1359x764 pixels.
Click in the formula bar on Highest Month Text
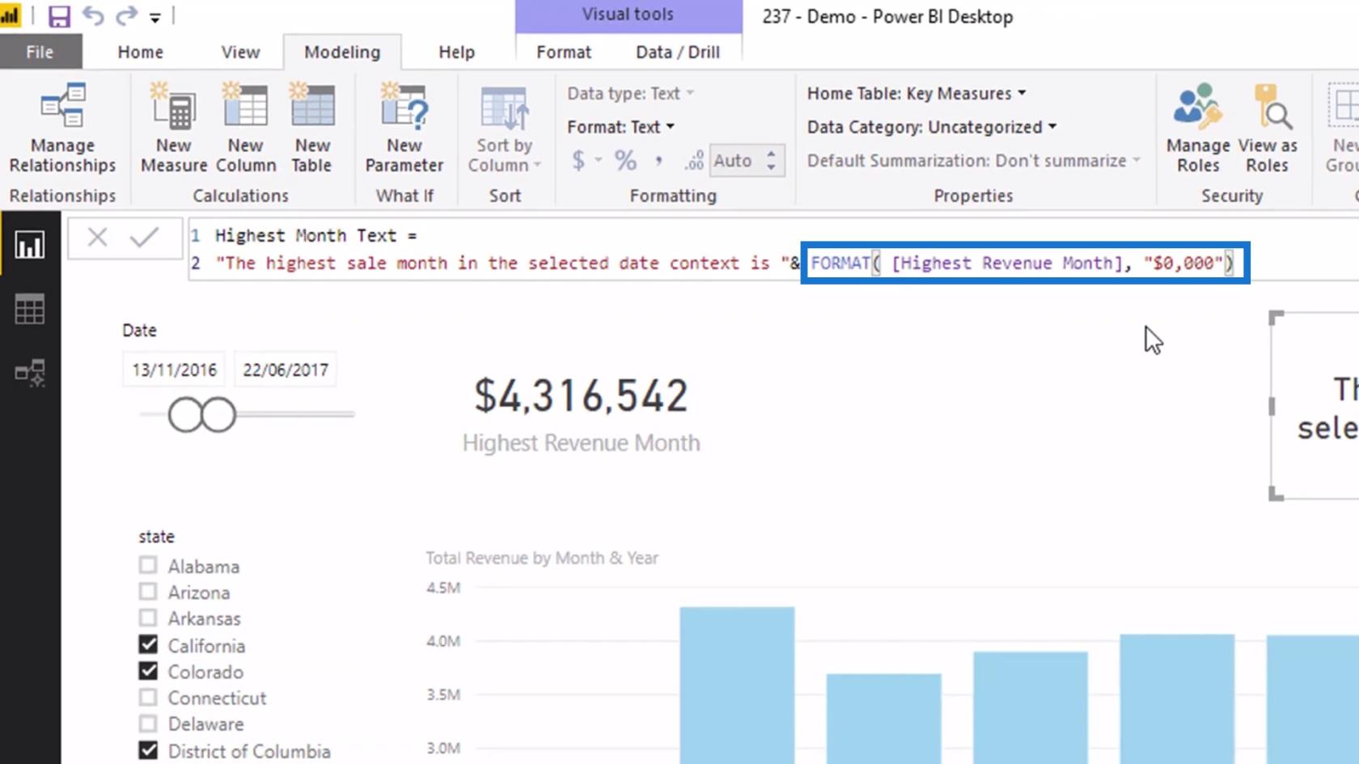(x=315, y=235)
